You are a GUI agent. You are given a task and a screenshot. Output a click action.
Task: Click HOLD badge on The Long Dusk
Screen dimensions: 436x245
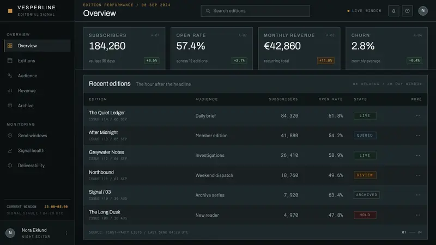point(365,215)
